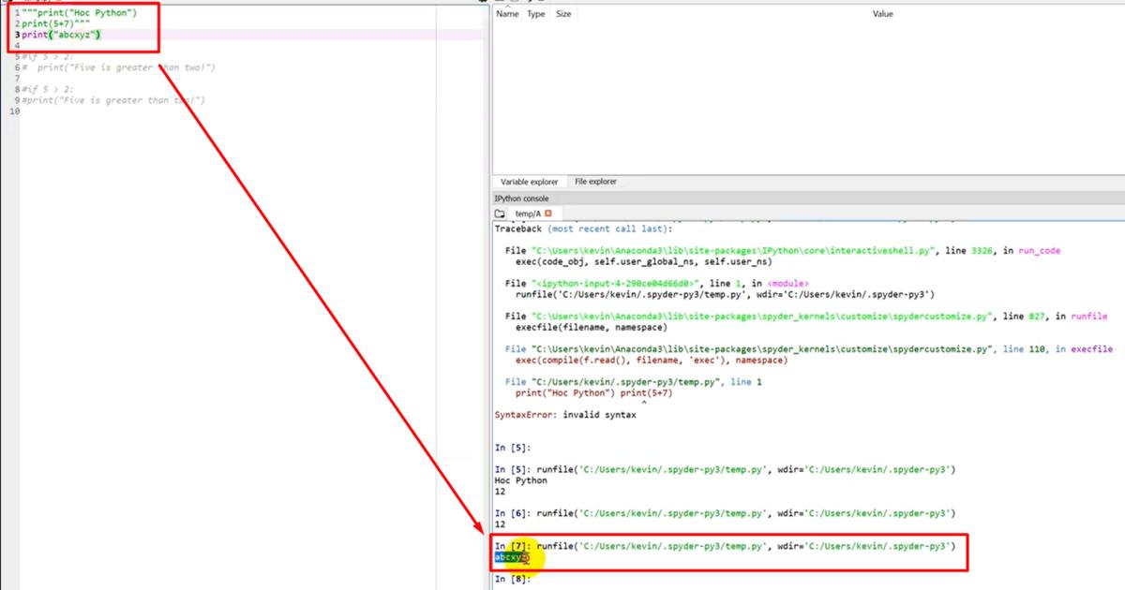This screenshot has height=590, width=1125.
Task: Click the Value column header
Action: click(882, 14)
